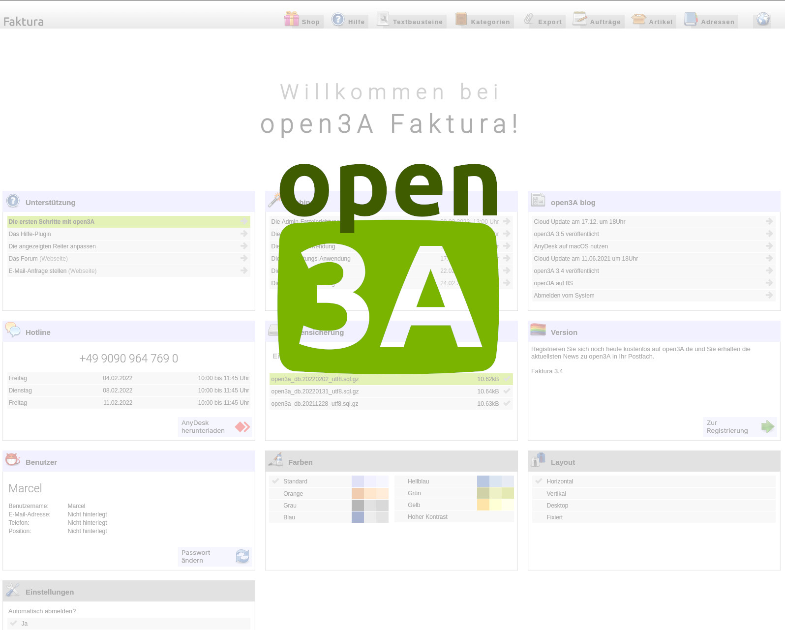Click the Farben panel icon

[x=275, y=459]
